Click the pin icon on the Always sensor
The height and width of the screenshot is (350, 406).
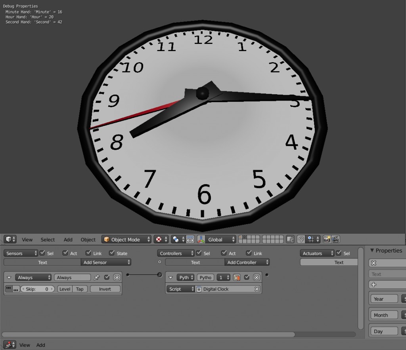tap(96, 277)
